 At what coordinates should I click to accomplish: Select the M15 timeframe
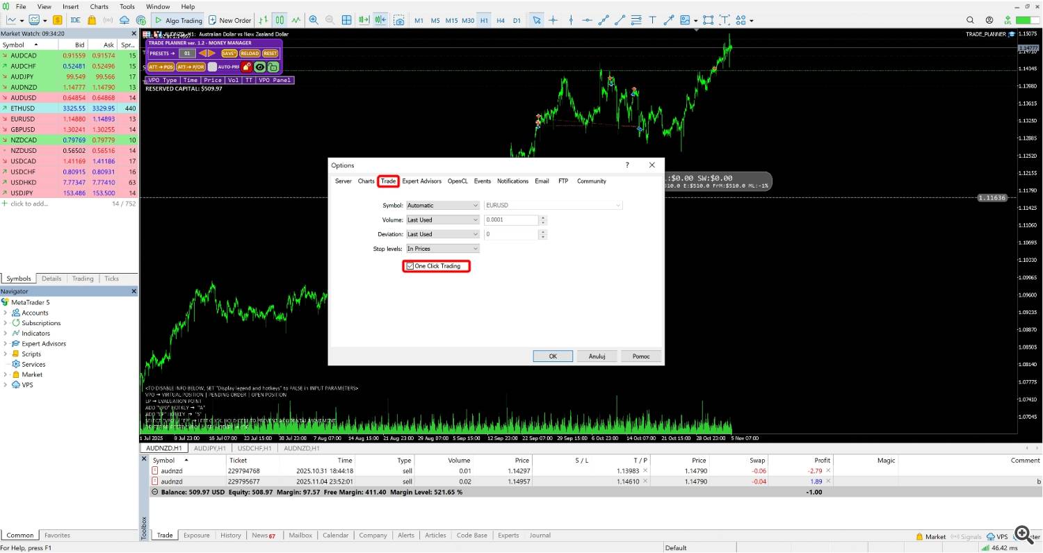point(452,20)
